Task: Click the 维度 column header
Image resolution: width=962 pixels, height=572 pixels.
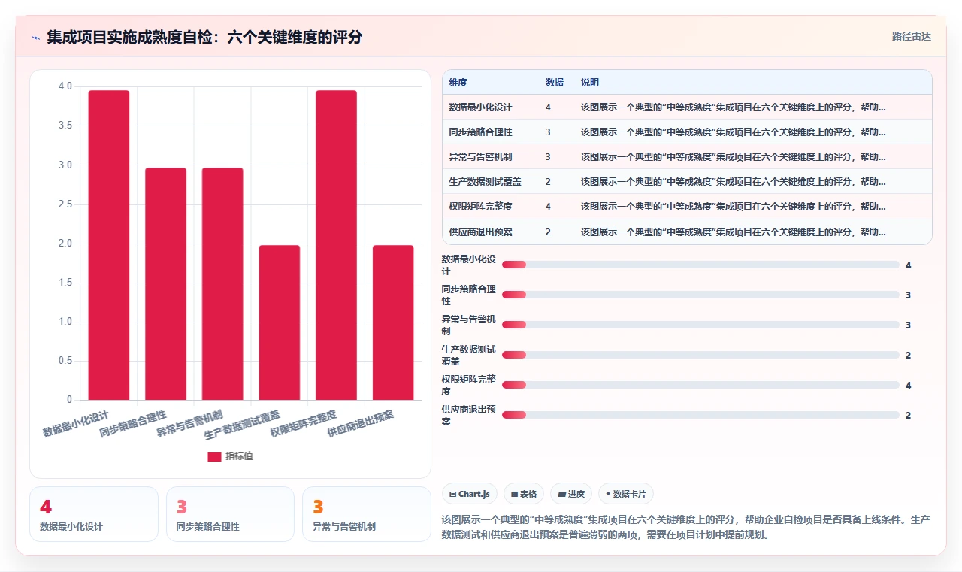Action: click(x=458, y=83)
